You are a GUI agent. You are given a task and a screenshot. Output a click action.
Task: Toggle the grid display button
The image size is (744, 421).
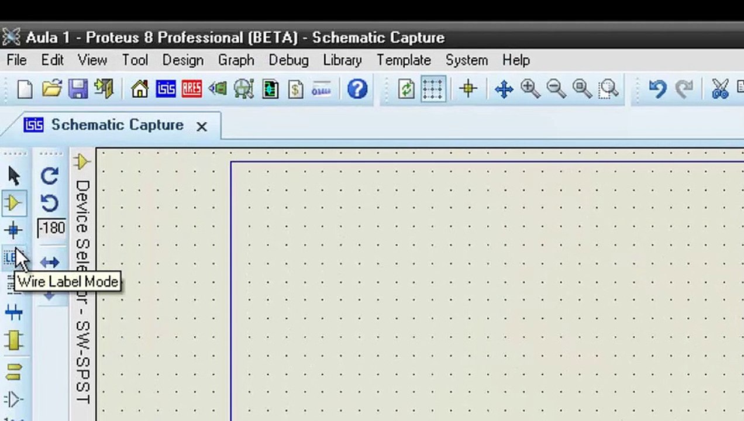coord(432,89)
